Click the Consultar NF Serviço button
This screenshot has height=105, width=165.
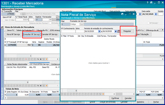pyautogui.click(x=31, y=34)
